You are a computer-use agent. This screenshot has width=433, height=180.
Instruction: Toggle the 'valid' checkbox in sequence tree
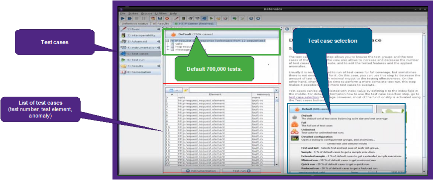coord(172,44)
